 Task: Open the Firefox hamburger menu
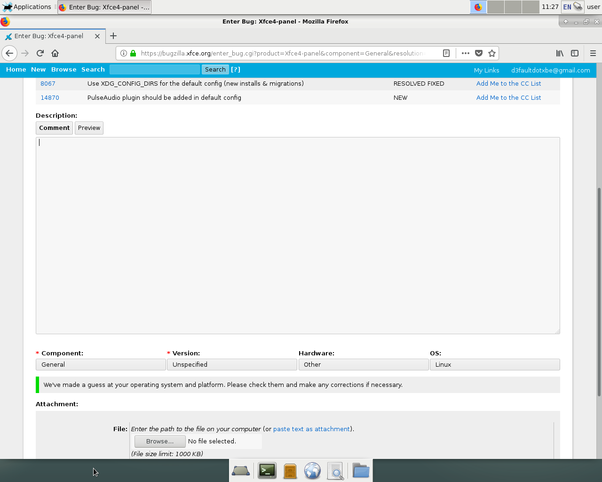click(x=593, y=53)
